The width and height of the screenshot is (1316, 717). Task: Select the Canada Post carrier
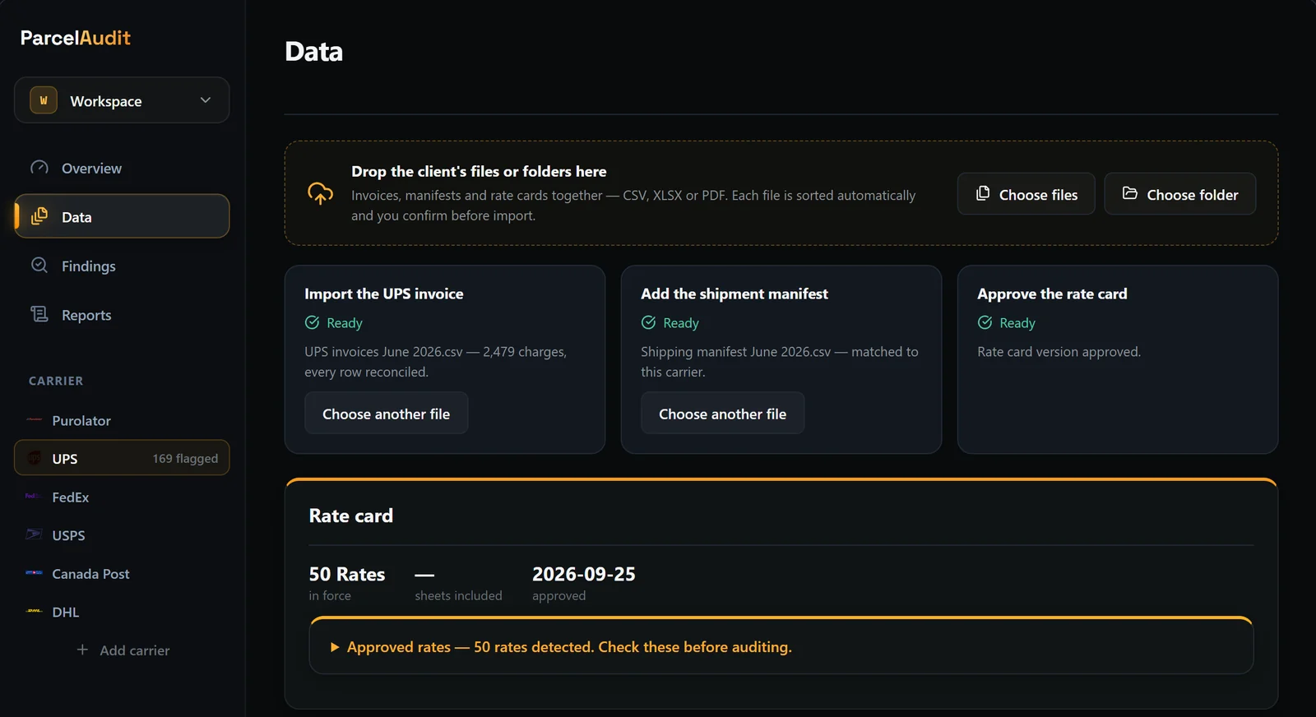(122, 573)
